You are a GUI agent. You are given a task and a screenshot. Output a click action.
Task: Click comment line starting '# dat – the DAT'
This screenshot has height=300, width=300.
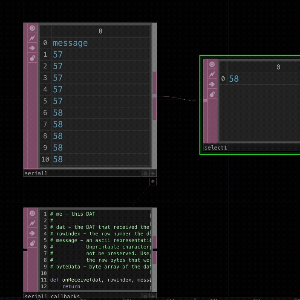100,227
